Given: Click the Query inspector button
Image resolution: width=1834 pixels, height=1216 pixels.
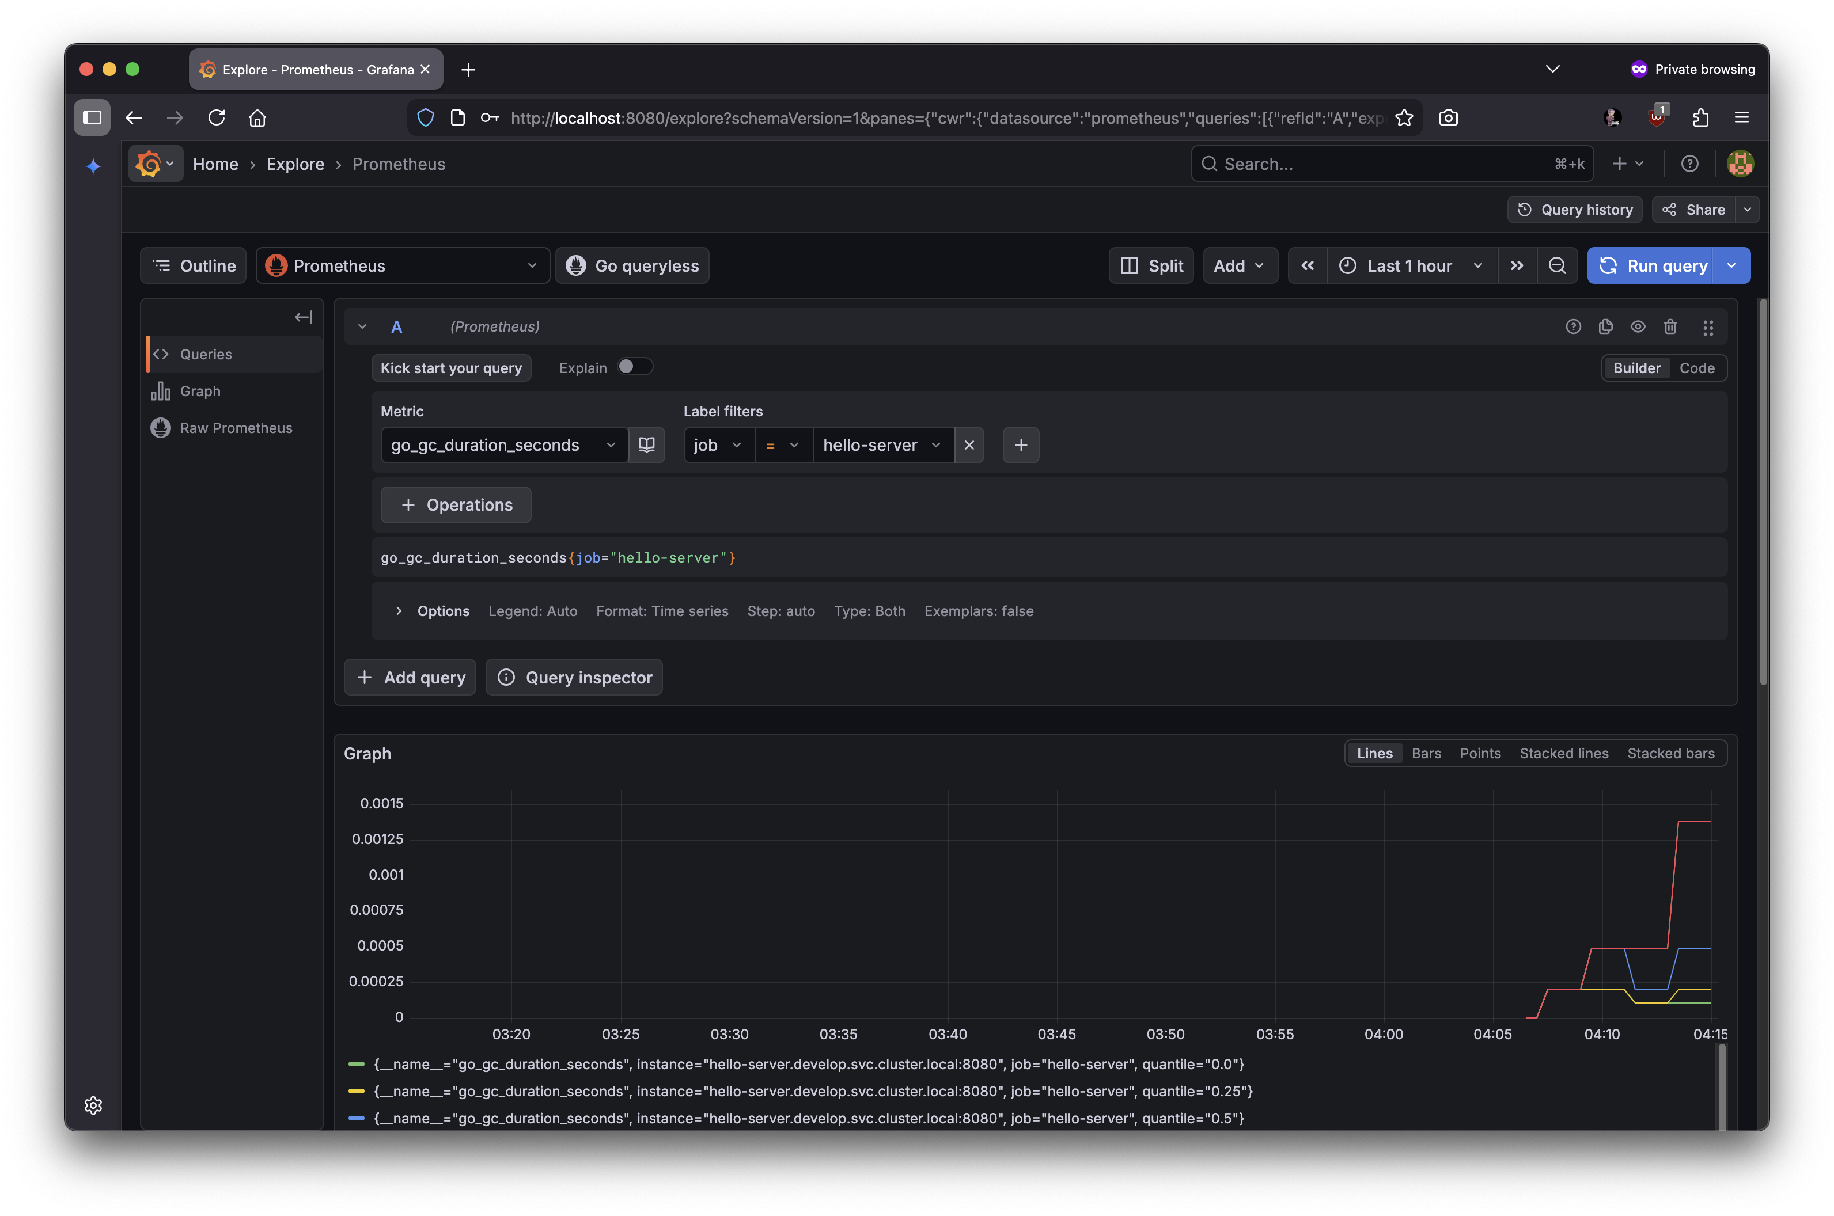Looking at the screenshot, I should [574, 677].
